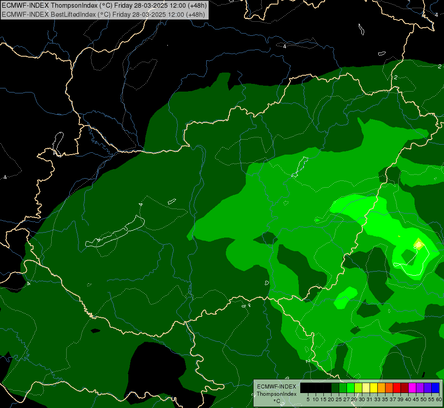Image resolution: width=444 pixels, height=408 pixels.
Task: Click the legend scale value 37
Action: (393, 399)
